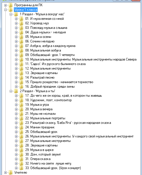
Task: Select '33. Обобщающий урок. (Урок-концерт)' item
Action: (x=53, y=168)
